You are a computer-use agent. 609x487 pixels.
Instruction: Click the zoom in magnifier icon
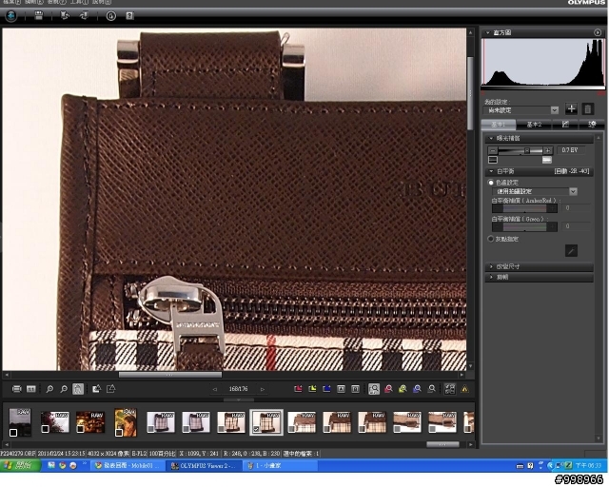click(49, 389)
